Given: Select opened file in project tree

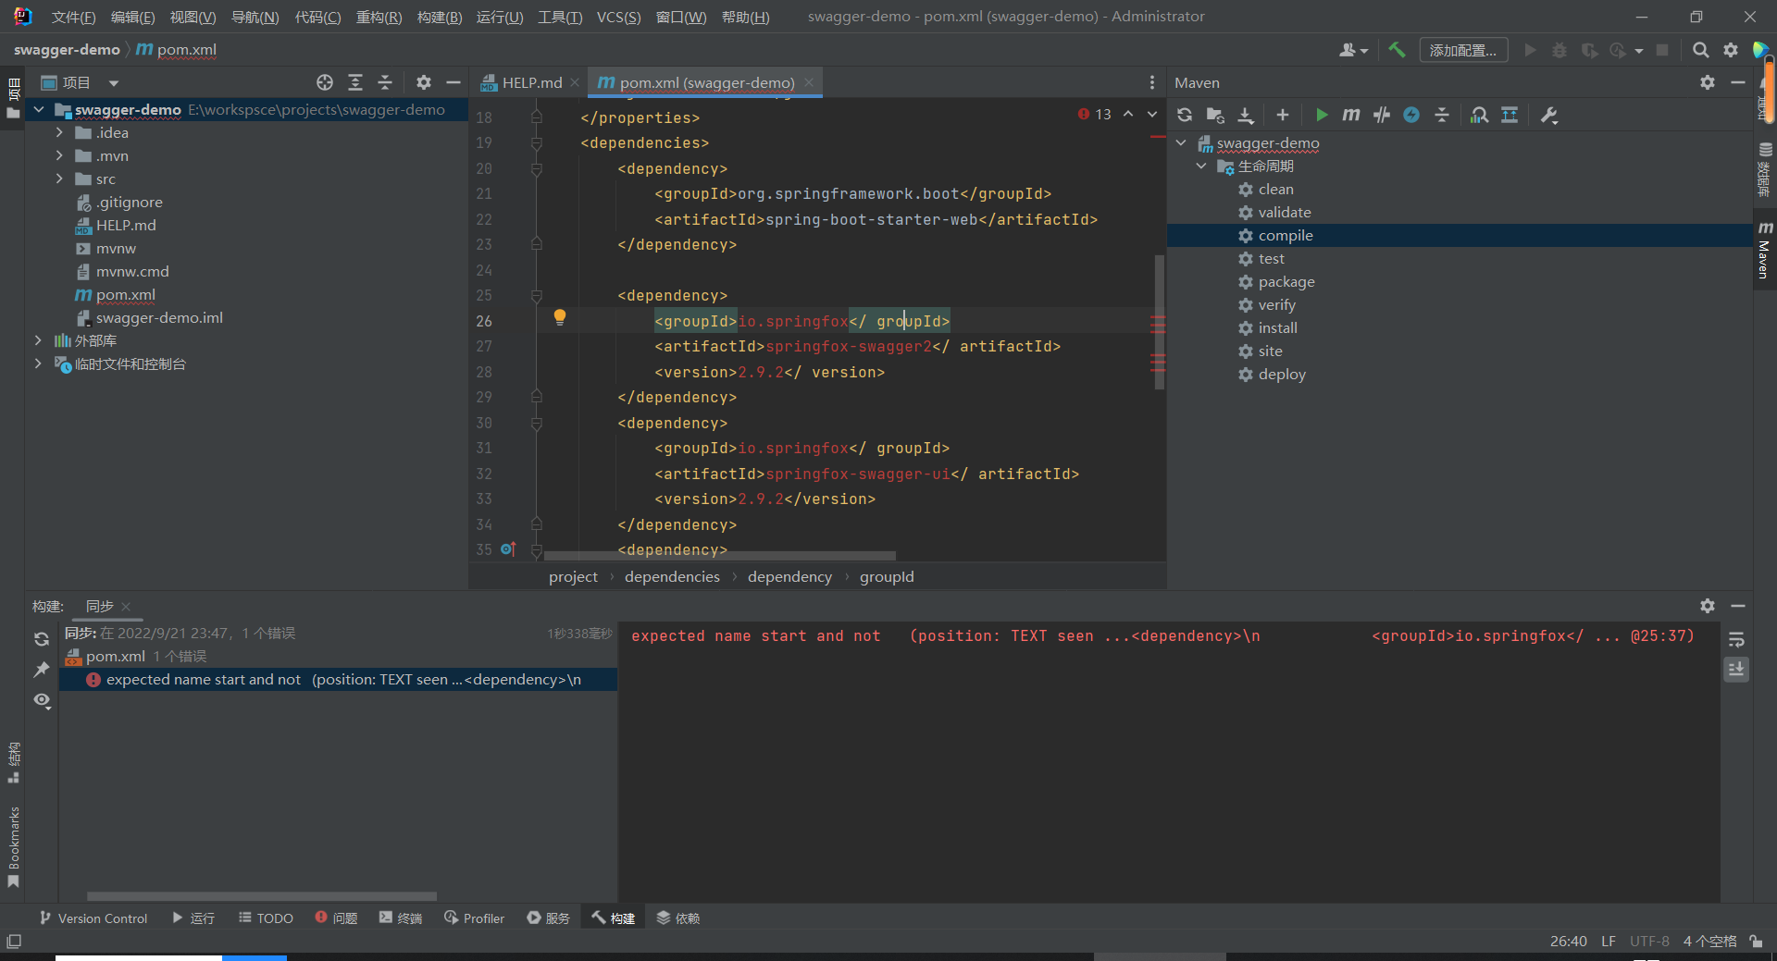Looking at the screenshot, I should tap(325, 82).
